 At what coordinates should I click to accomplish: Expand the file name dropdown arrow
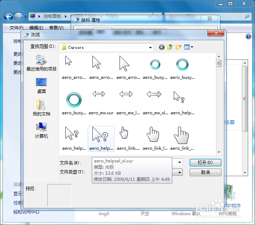[180, 162]
